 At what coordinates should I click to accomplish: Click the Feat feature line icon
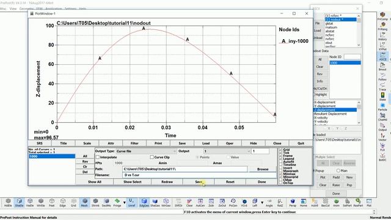pos(51,202)
